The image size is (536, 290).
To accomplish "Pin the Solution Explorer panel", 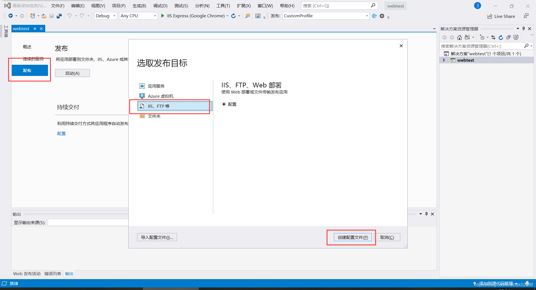I will click(x=523, y=28).
